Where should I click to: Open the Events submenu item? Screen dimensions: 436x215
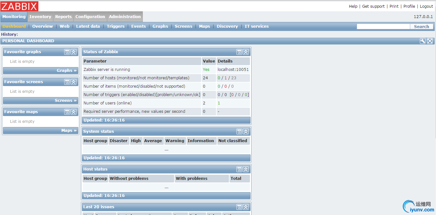tap(139, 26)
